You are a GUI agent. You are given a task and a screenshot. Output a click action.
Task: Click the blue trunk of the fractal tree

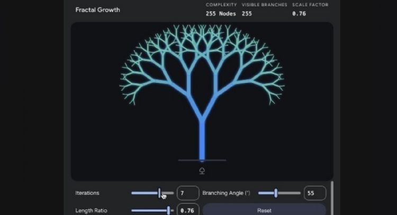pyautogui.click(x=202, y=140)
